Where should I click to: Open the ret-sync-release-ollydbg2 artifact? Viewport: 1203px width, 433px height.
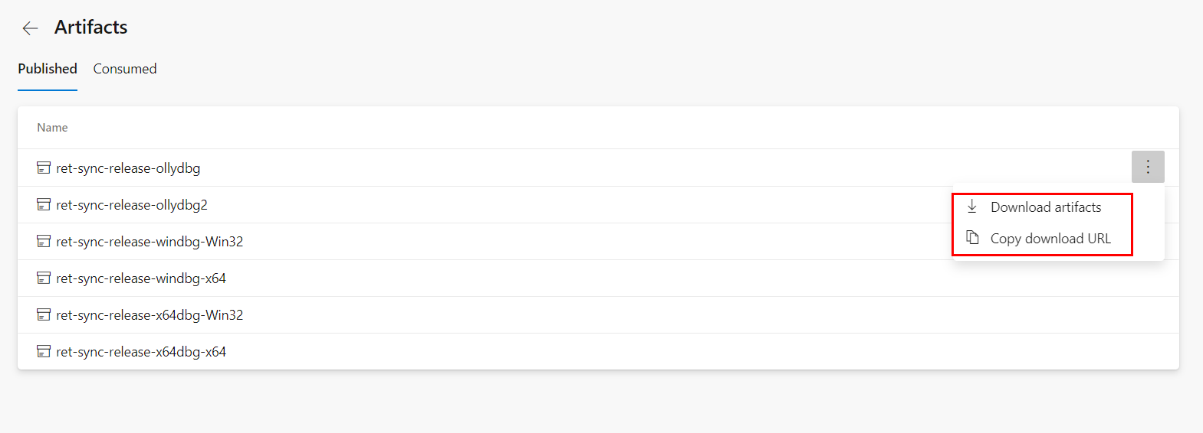point(132,205)
